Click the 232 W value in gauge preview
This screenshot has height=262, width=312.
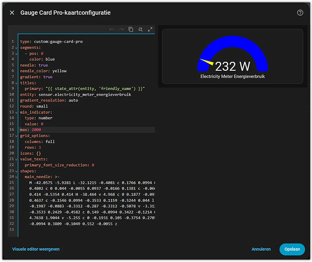(x=232, y=66)
